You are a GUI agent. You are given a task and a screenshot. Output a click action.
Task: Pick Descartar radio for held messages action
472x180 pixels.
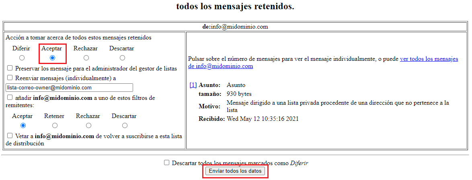(x=122, y=58)
